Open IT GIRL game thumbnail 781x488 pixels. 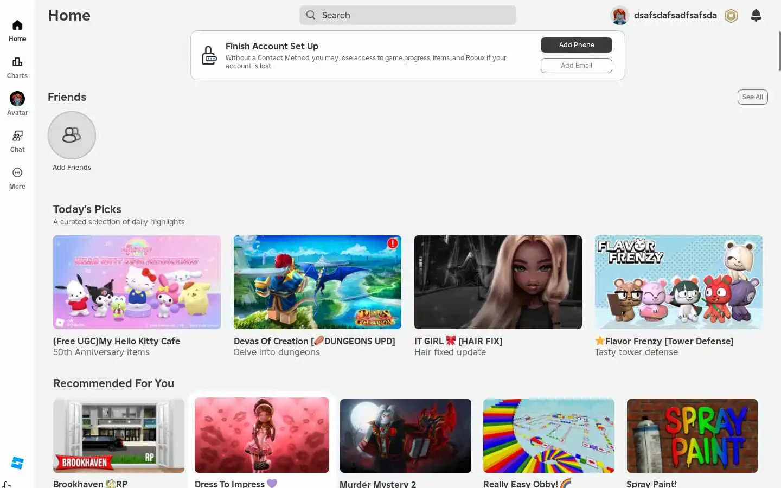click(498, 282)
